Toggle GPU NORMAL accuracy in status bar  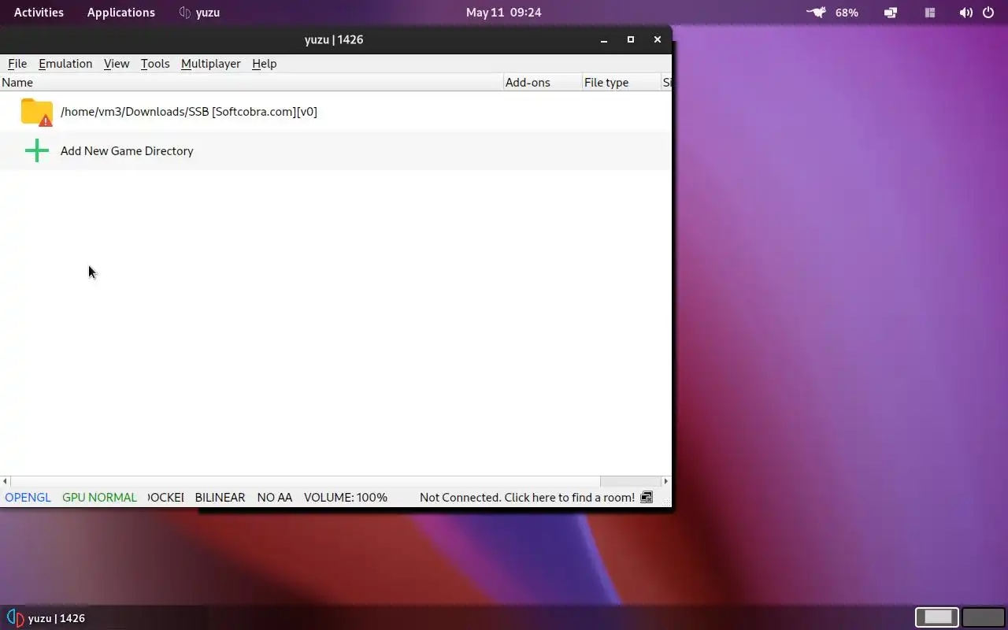[99, 498]
